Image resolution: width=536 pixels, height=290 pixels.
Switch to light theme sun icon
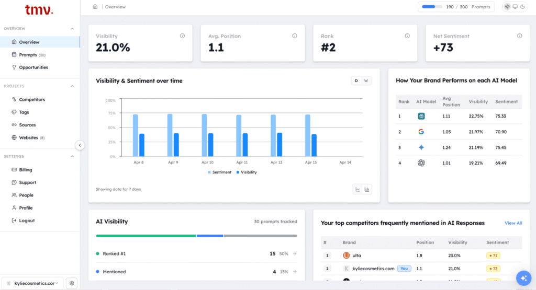click(507, 7)
